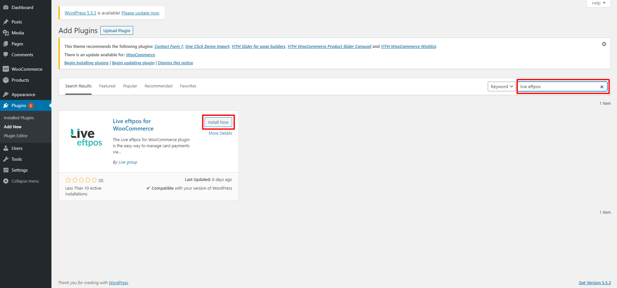Click the WordPress 5.5.3 link
This screenshot has width=617, height=288.
80,13
